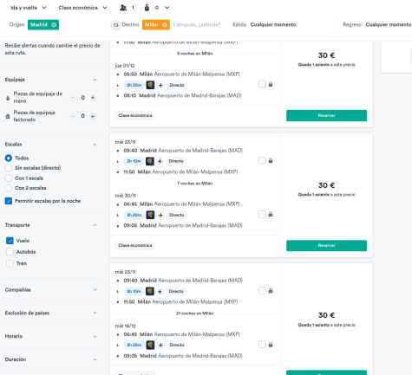Click 'Directo' badge on jue 01/12 flight

click(177, 85)
